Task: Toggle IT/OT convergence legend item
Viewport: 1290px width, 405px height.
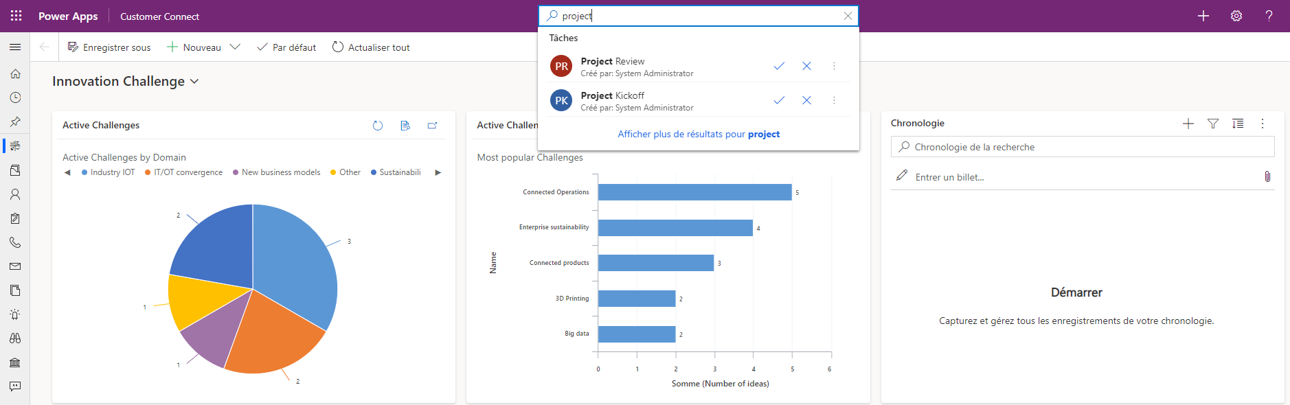Action: 183,172
